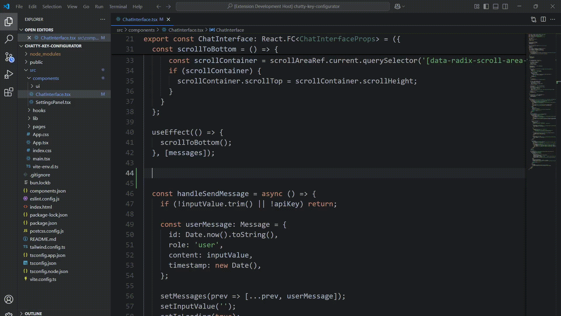Split the editor to the right
The width and height of the screenshot is (561, 316).
pos(543,19)
